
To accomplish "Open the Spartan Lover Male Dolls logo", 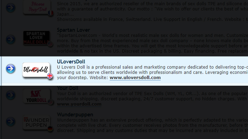I will [36, 38].
